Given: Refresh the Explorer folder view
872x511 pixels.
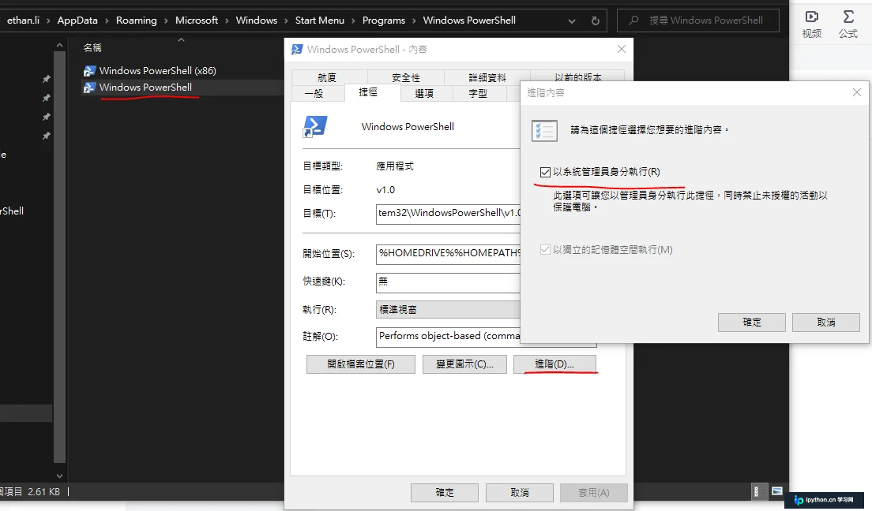Looking at the screenshot, I should pos(595,21).
